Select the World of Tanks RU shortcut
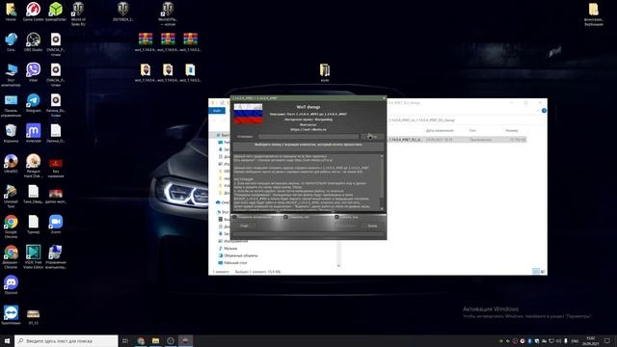The image size is (617, 347). [x=78, y=14]
